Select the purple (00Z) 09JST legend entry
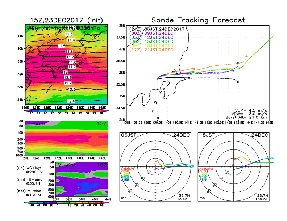 [152, 33]
